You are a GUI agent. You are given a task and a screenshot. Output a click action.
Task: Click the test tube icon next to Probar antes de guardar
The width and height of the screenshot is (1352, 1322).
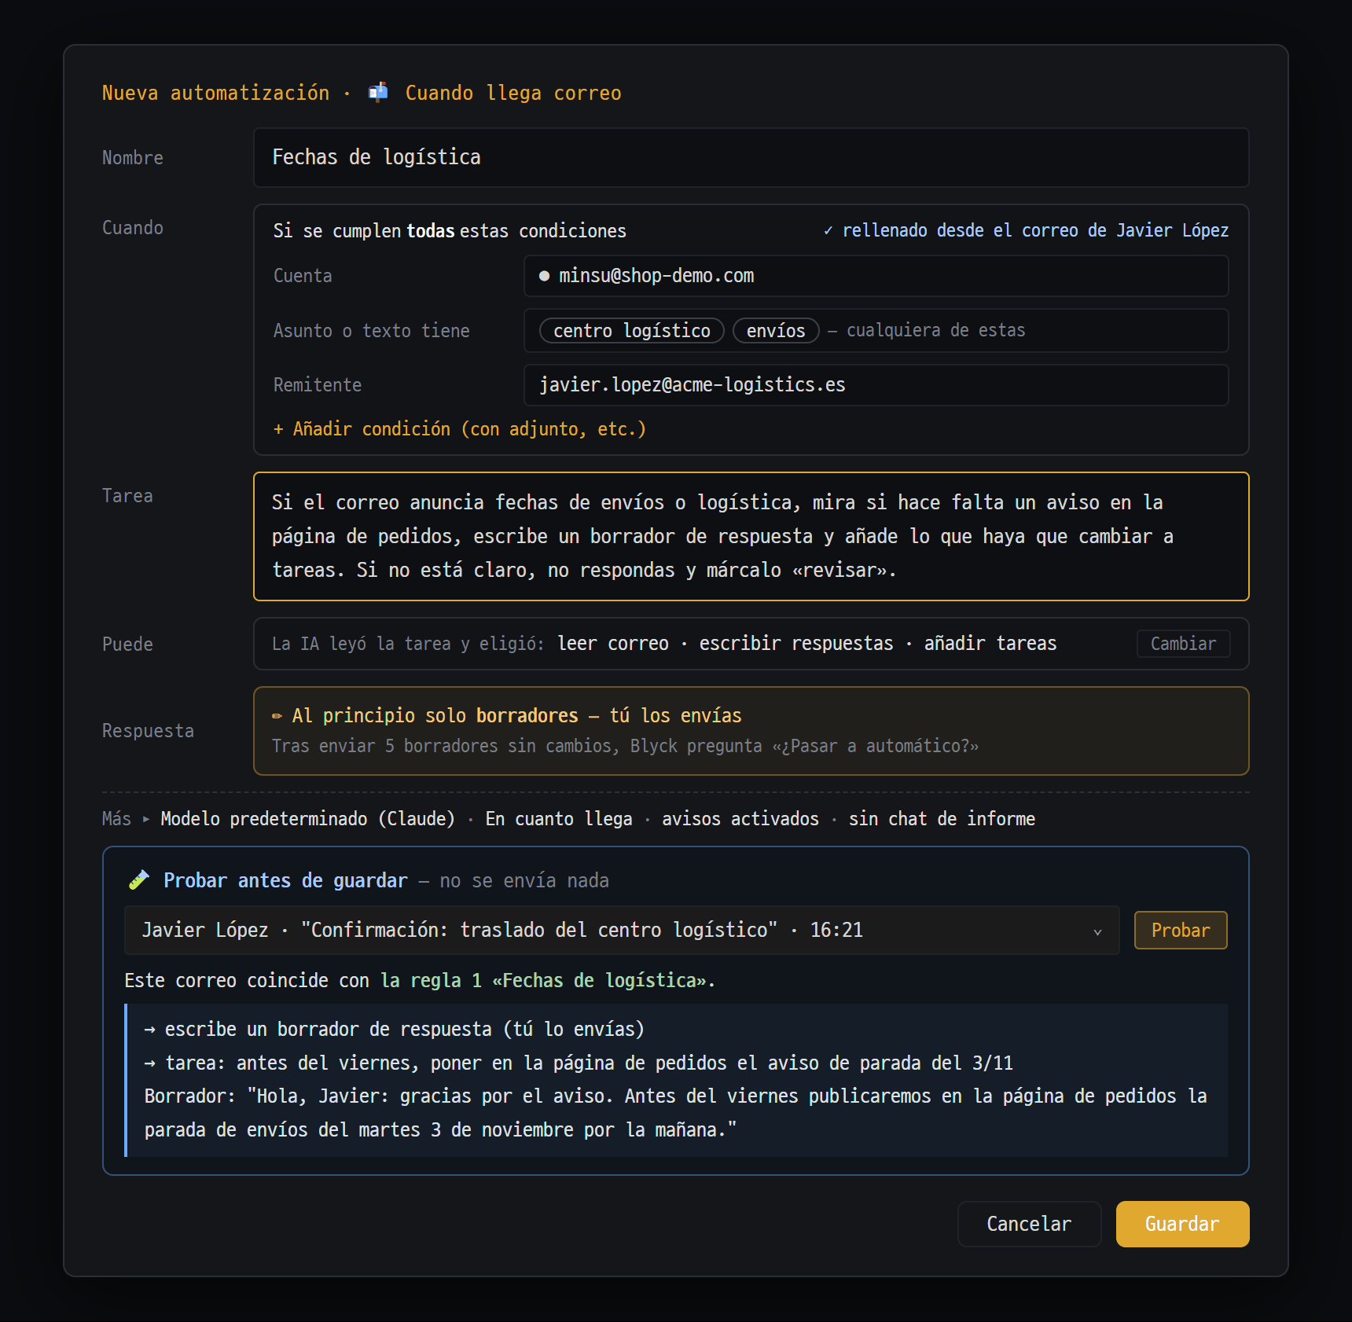(x=138, y=880)
